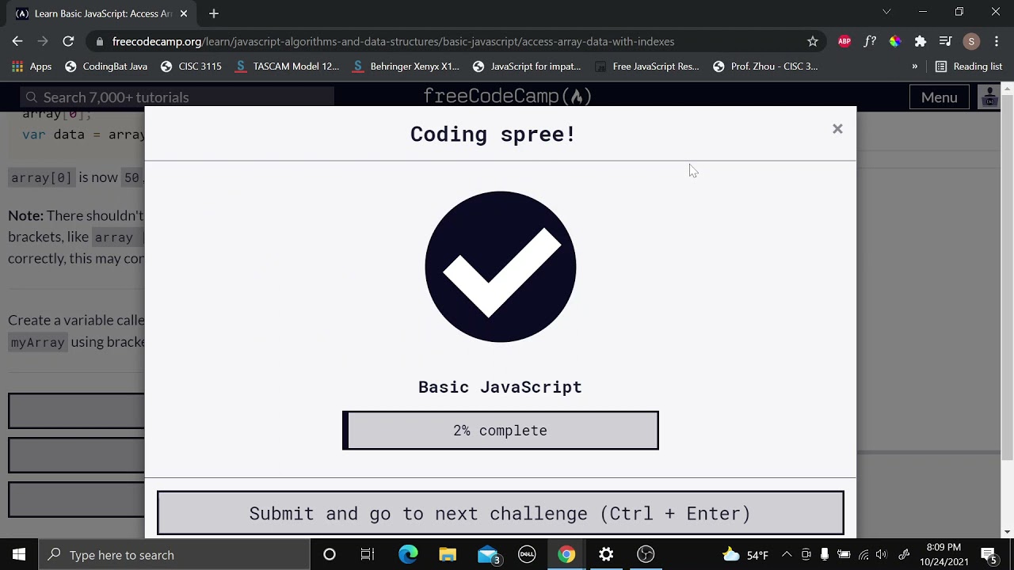Go back in browser history
The image size is (1014, 570).
17,41
